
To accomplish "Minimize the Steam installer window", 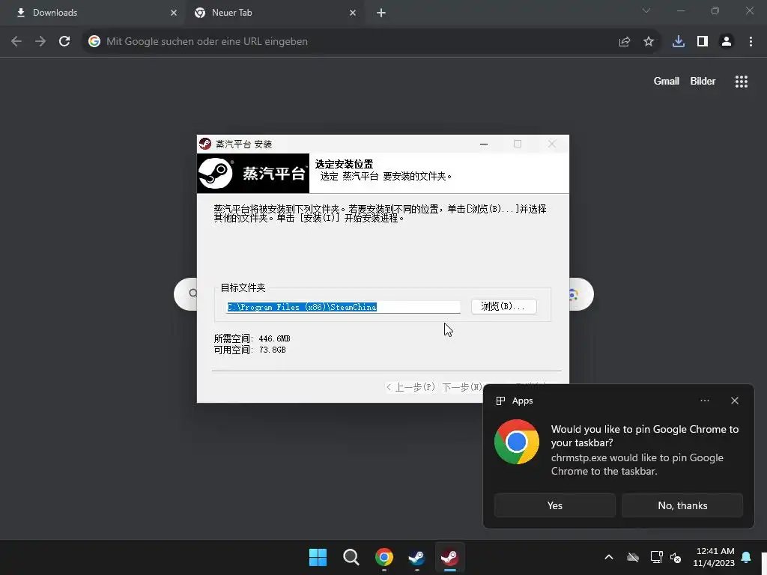I will [484, 144].
